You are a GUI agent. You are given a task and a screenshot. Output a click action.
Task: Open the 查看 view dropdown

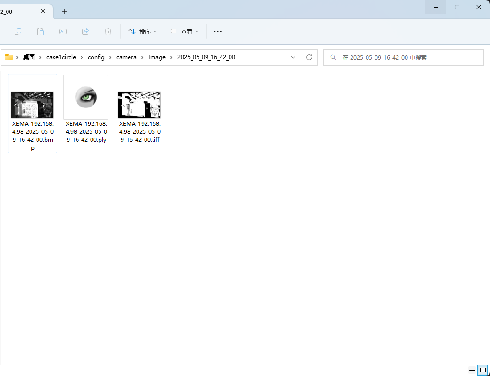click(x=184, y=31)
